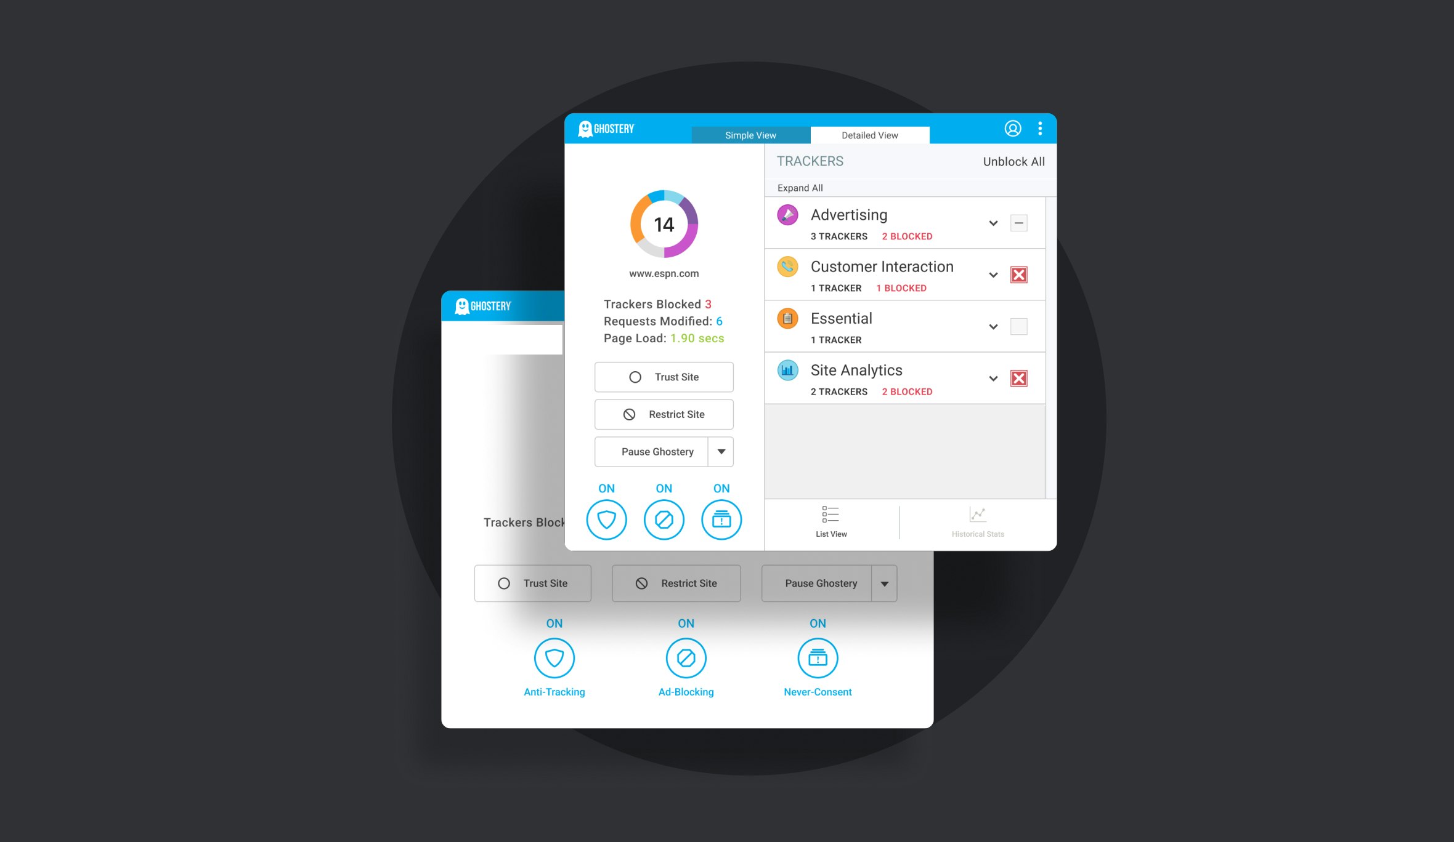The width and height of the screenshot is (1454, 842).
Task: Click the Unblock All button
Action: click(1012, 161)
